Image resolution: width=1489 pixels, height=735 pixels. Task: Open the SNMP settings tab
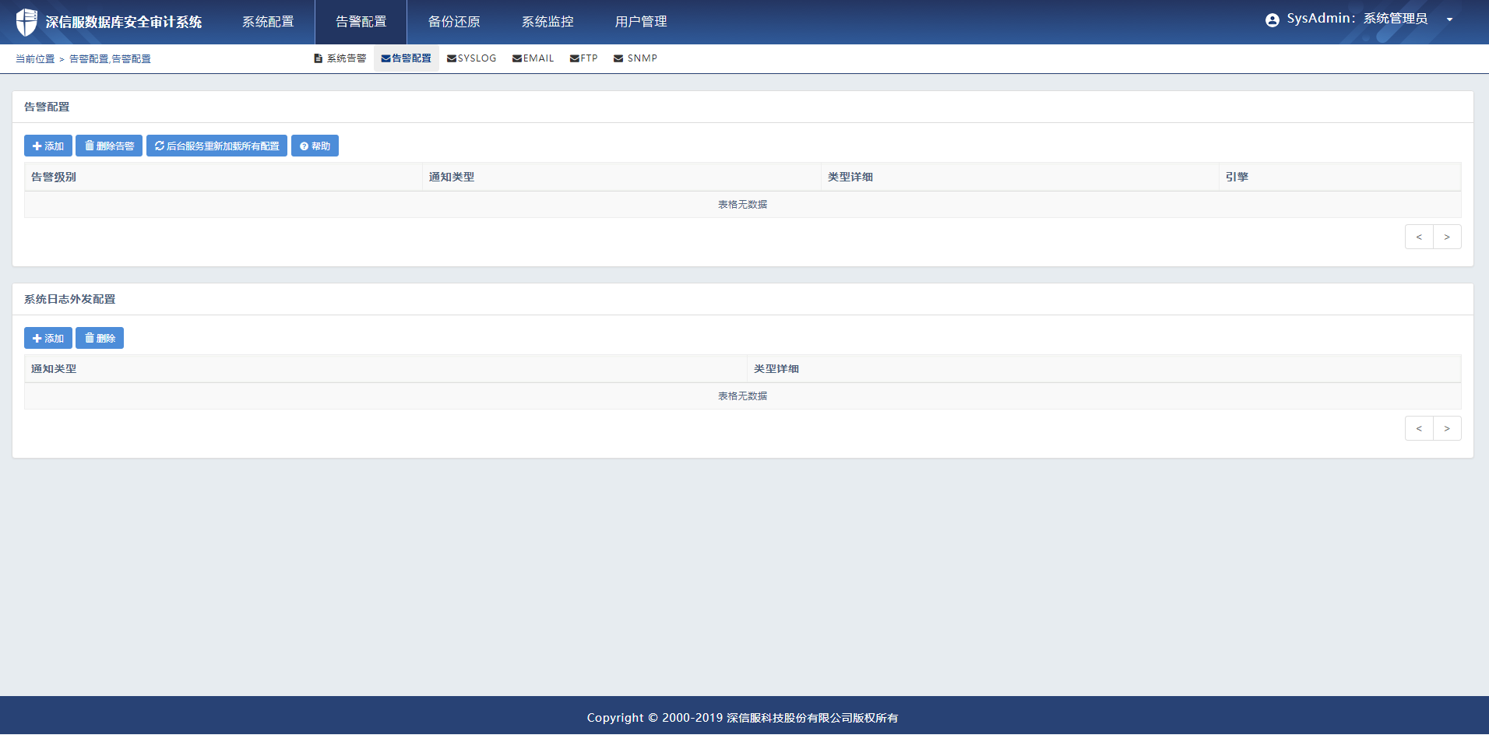click(x=635, y=58)
